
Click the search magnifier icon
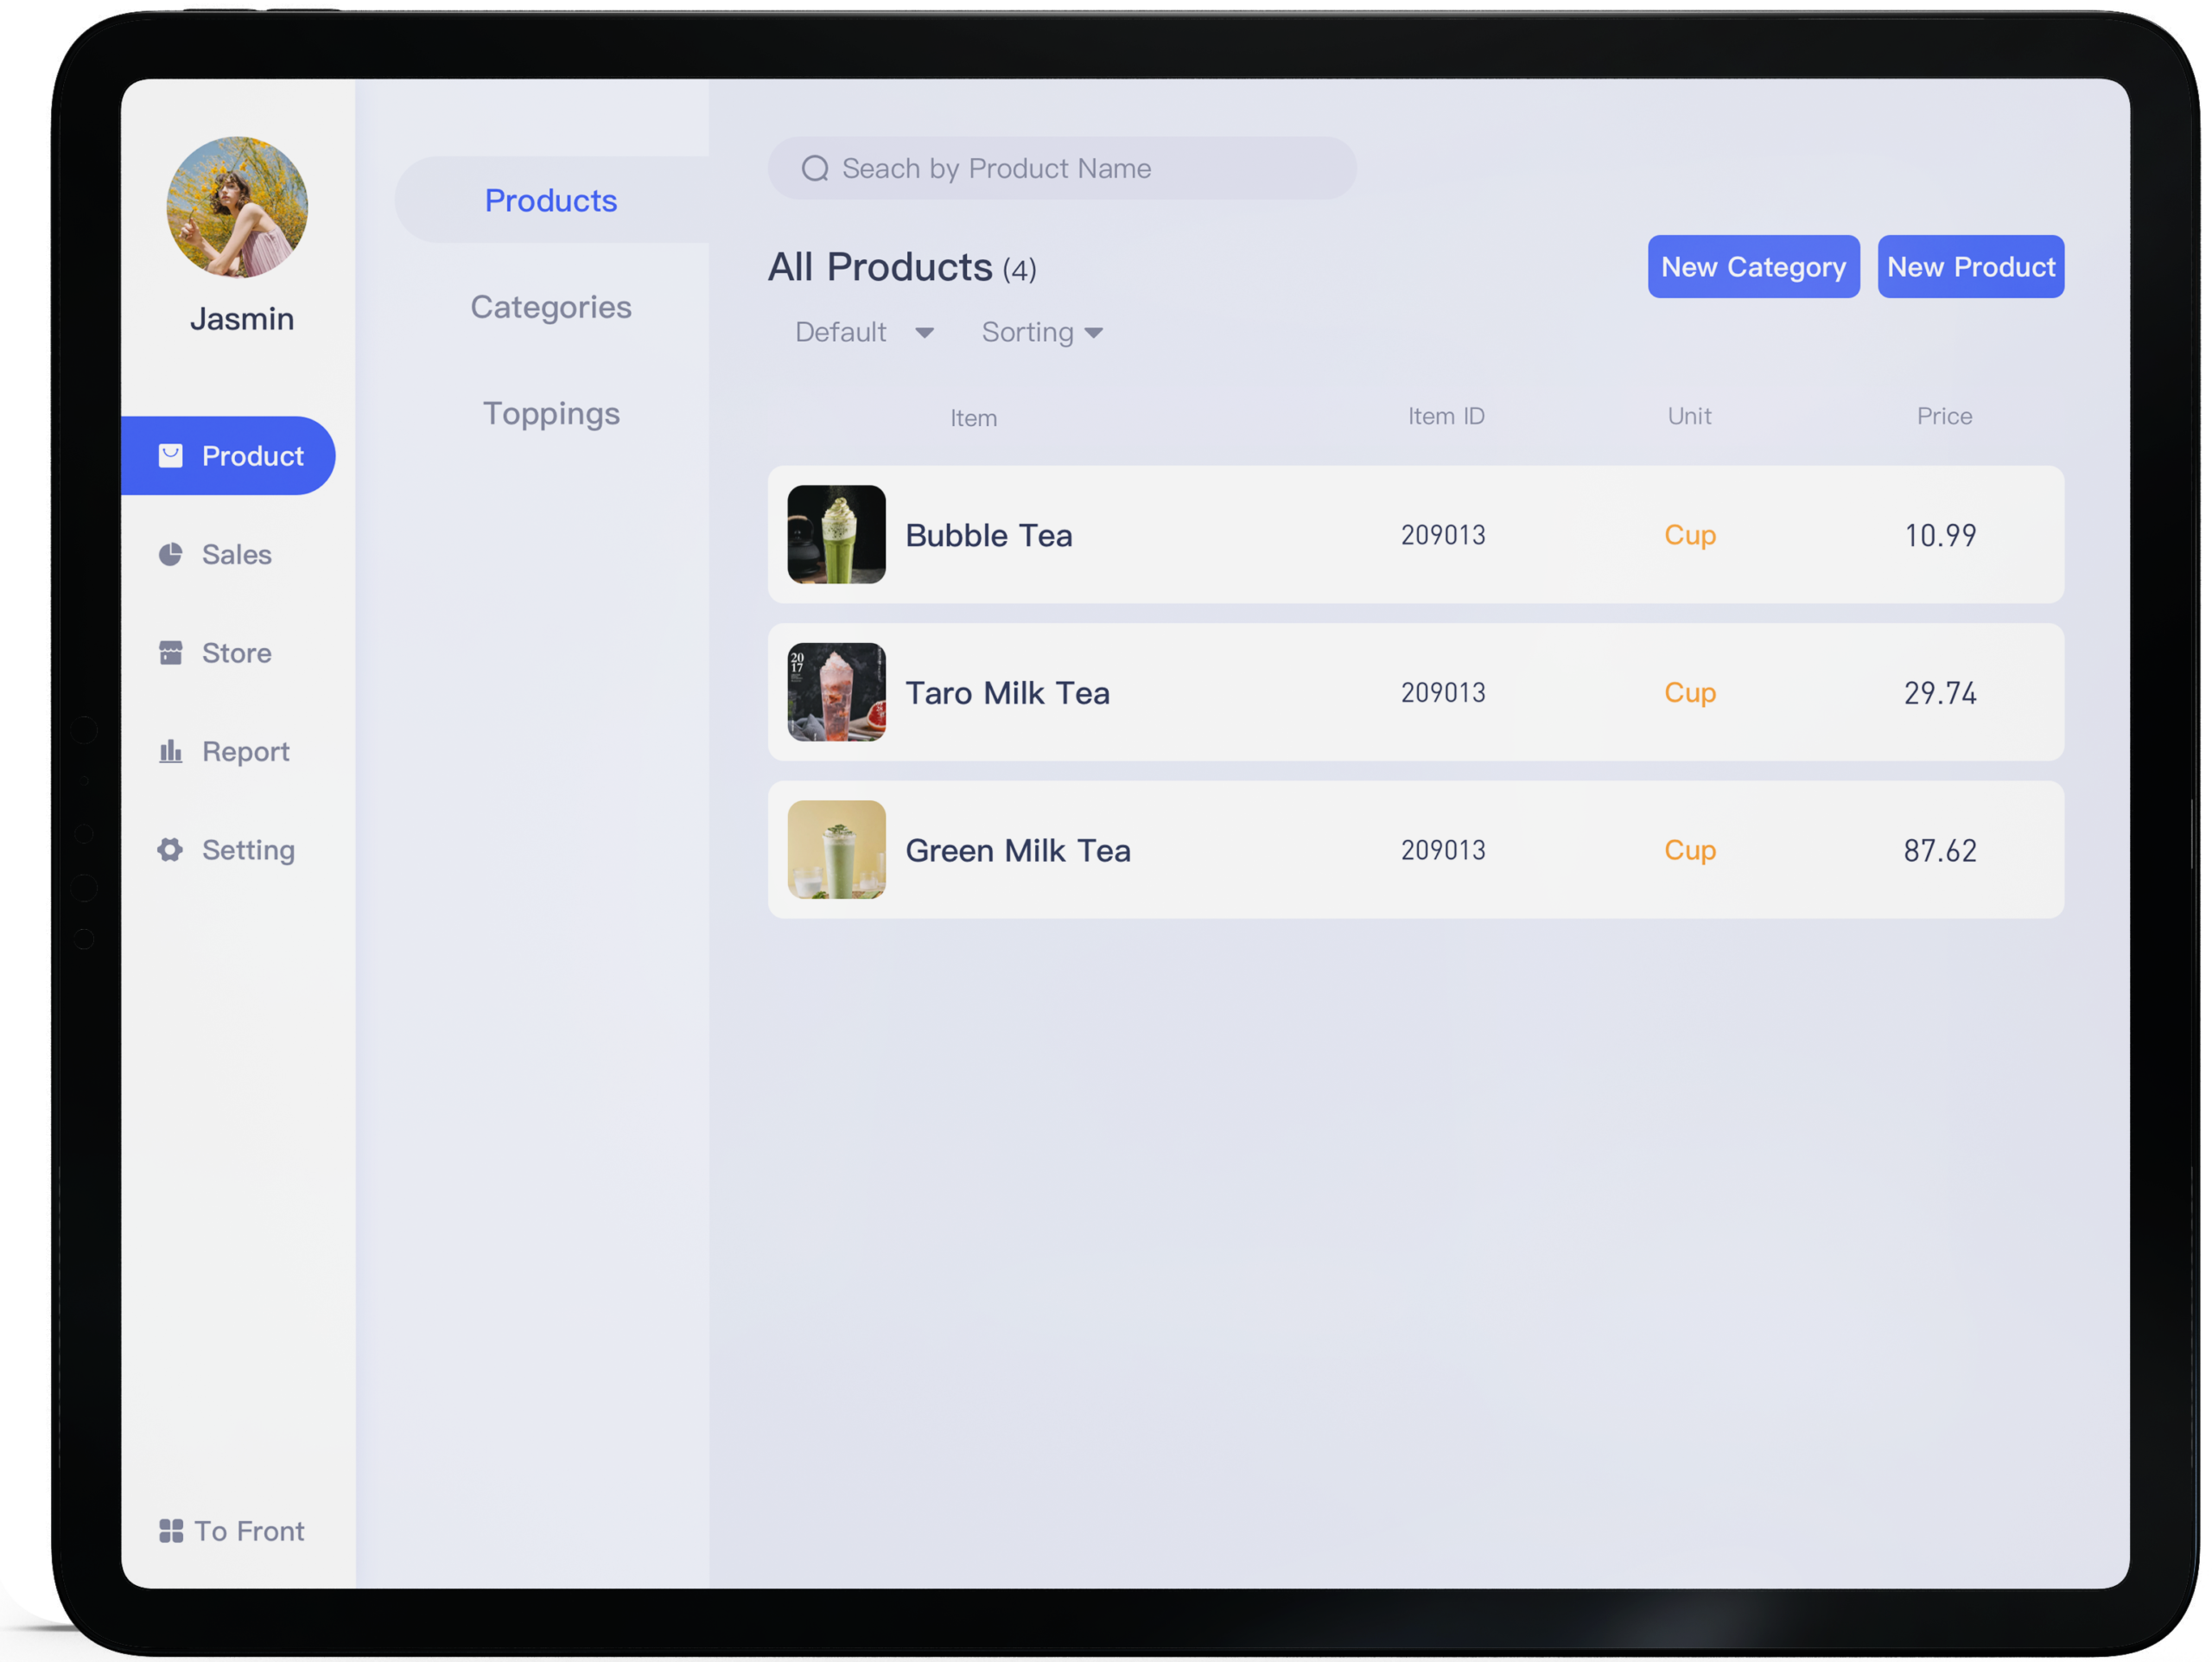coord(815,168)
